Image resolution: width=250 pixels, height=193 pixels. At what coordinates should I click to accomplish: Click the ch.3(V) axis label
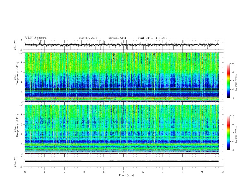click(x=15, y=162)
